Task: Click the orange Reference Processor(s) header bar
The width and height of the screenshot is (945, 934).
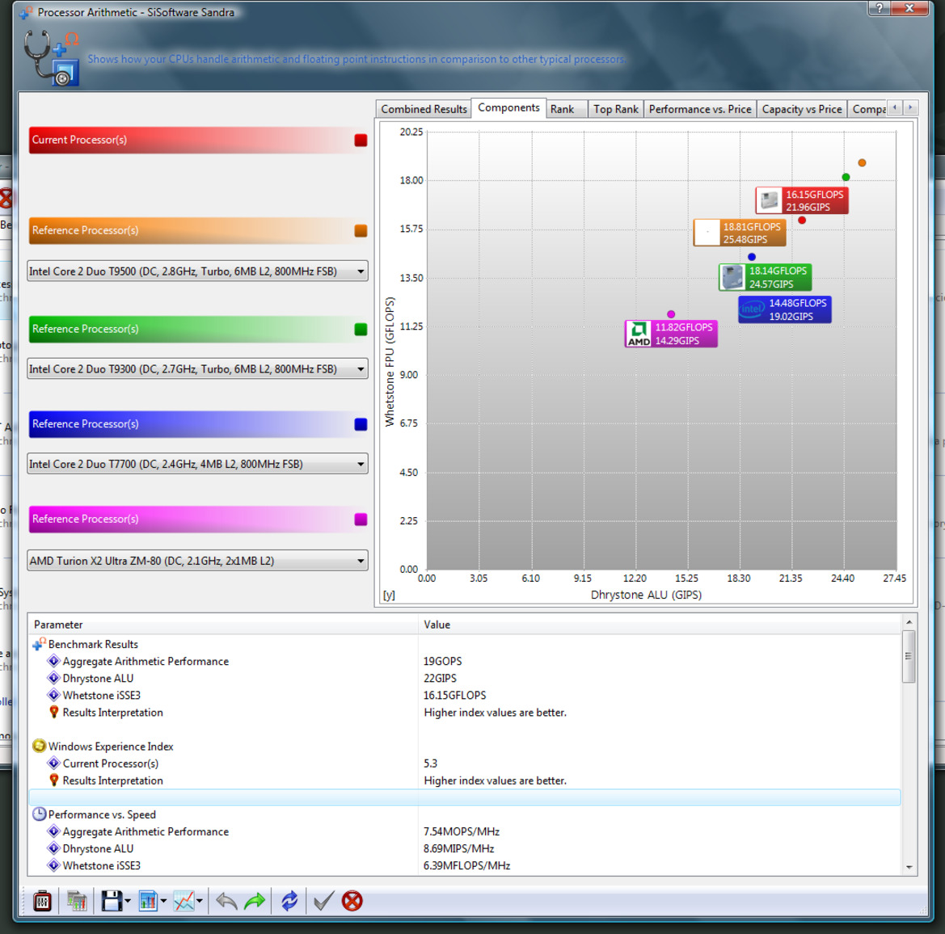Action: click(198, 230)
